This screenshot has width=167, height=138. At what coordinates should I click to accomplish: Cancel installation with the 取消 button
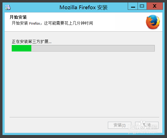[147, 125]
